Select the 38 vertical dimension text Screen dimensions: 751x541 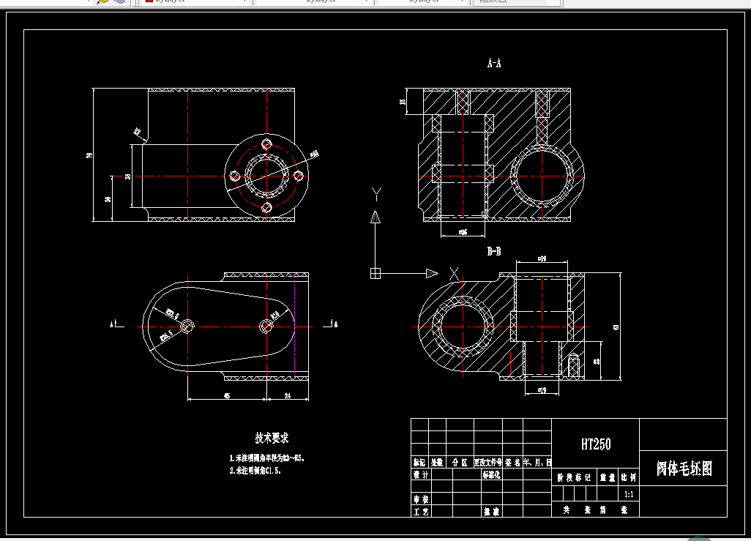[x=128, y=176]
